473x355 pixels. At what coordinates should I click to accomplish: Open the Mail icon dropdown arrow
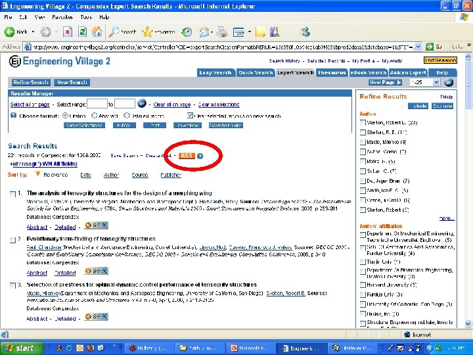coord(212,32)
